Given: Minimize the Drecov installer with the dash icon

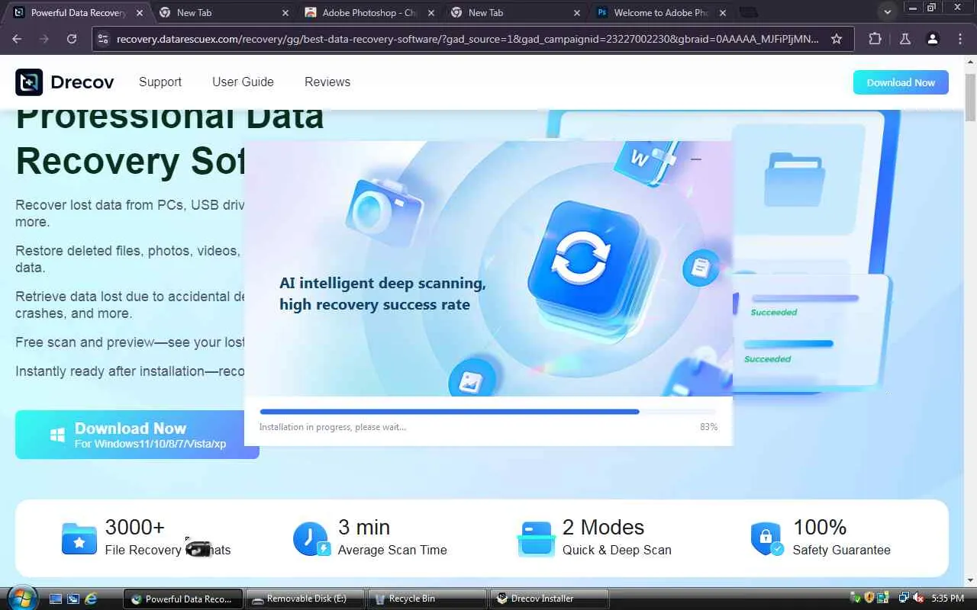Looking at the screenshot, I should click(x=696, y=159).
